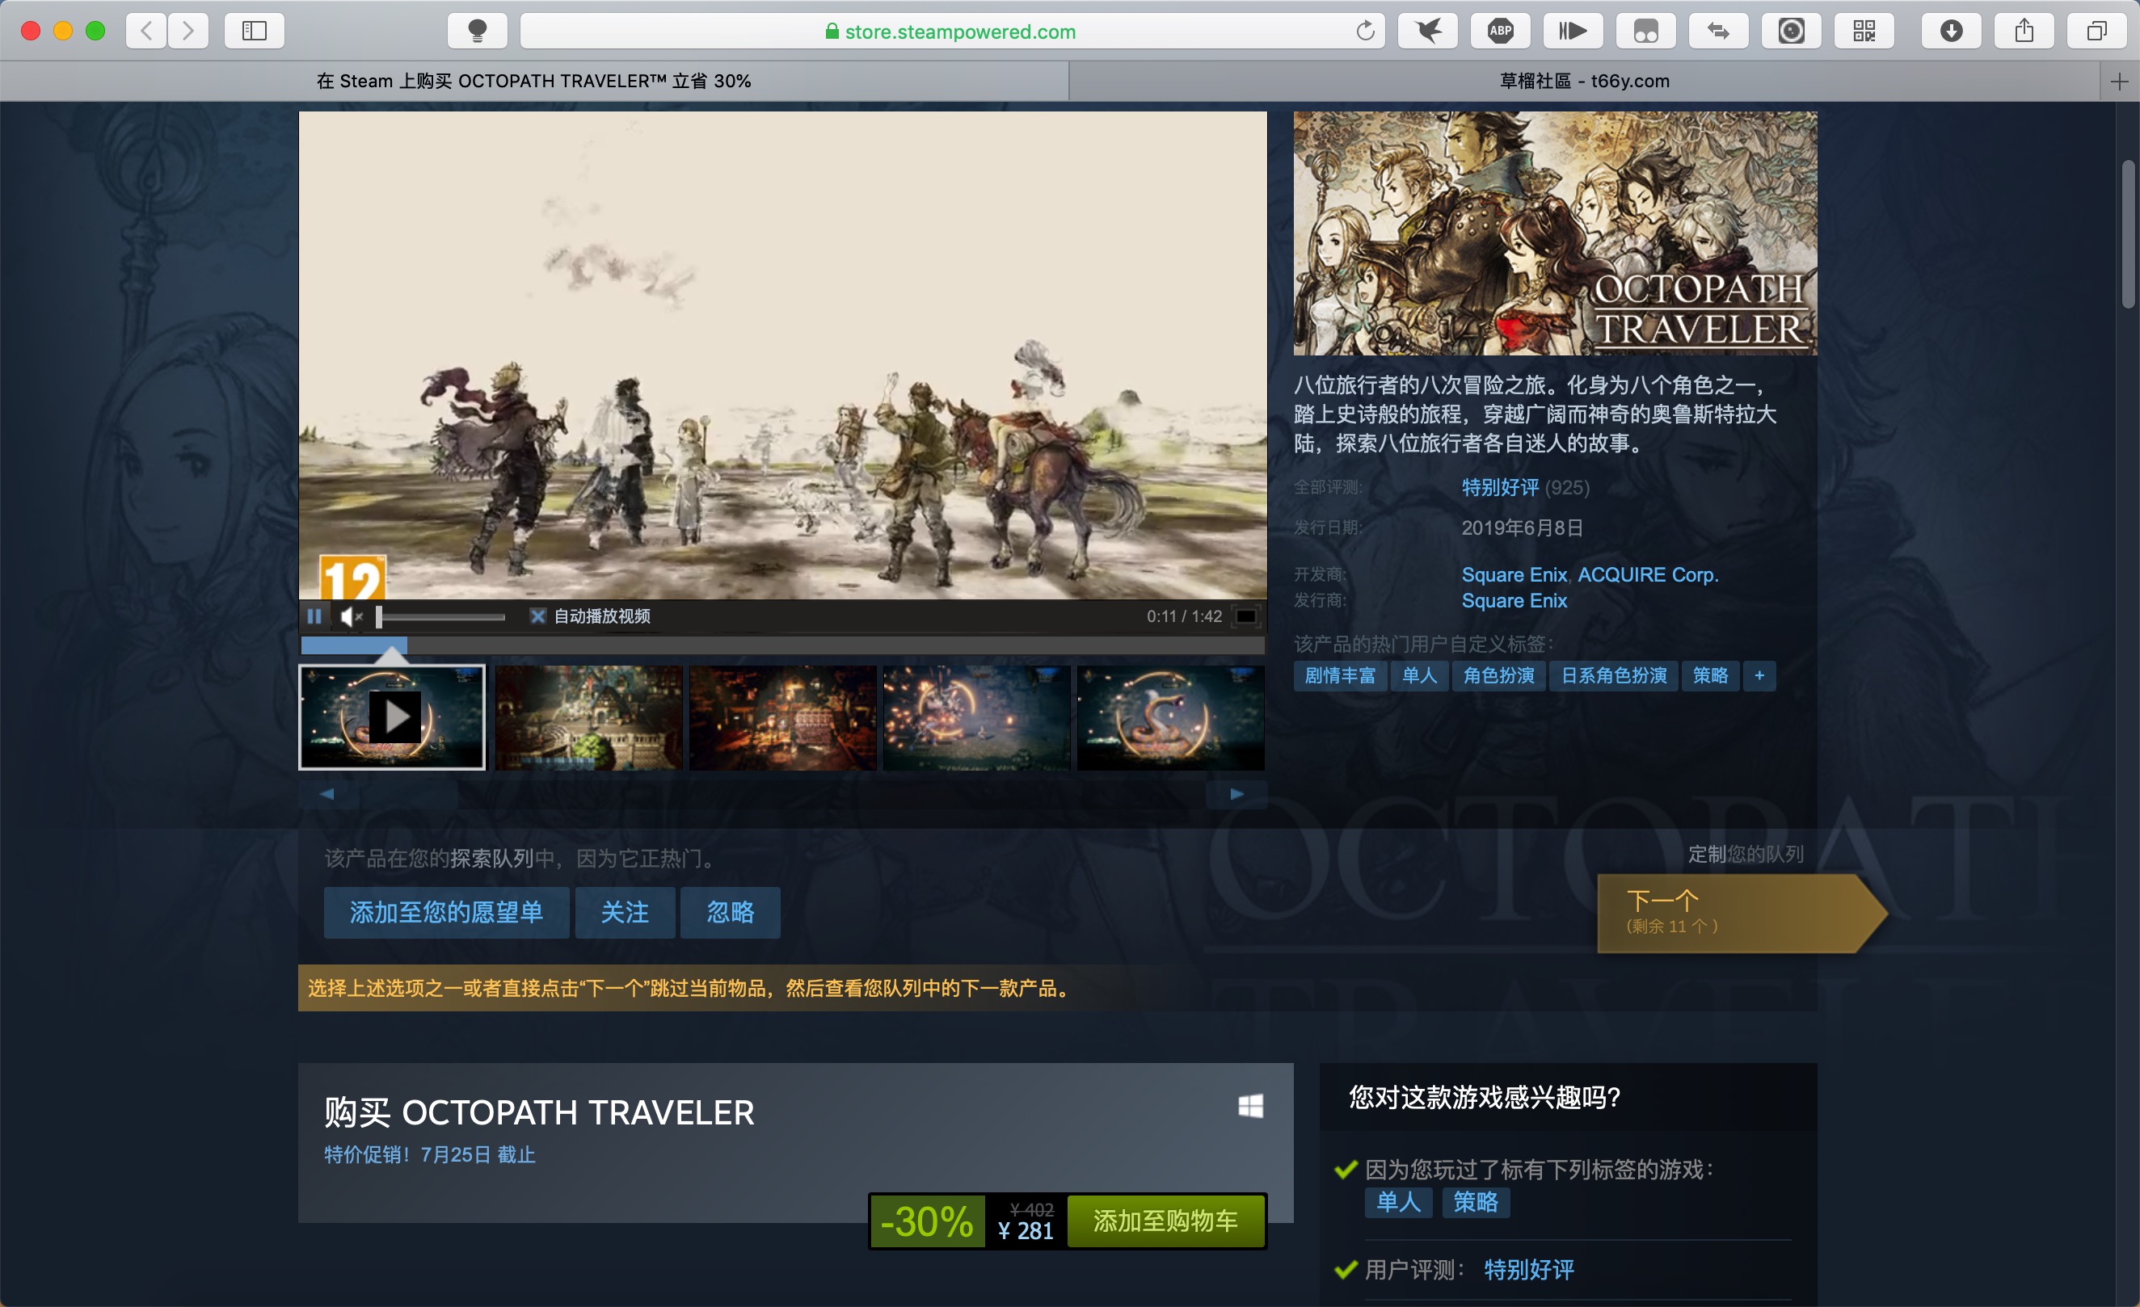Open 特别好评 next to 用户评测

[1528, 1270]
